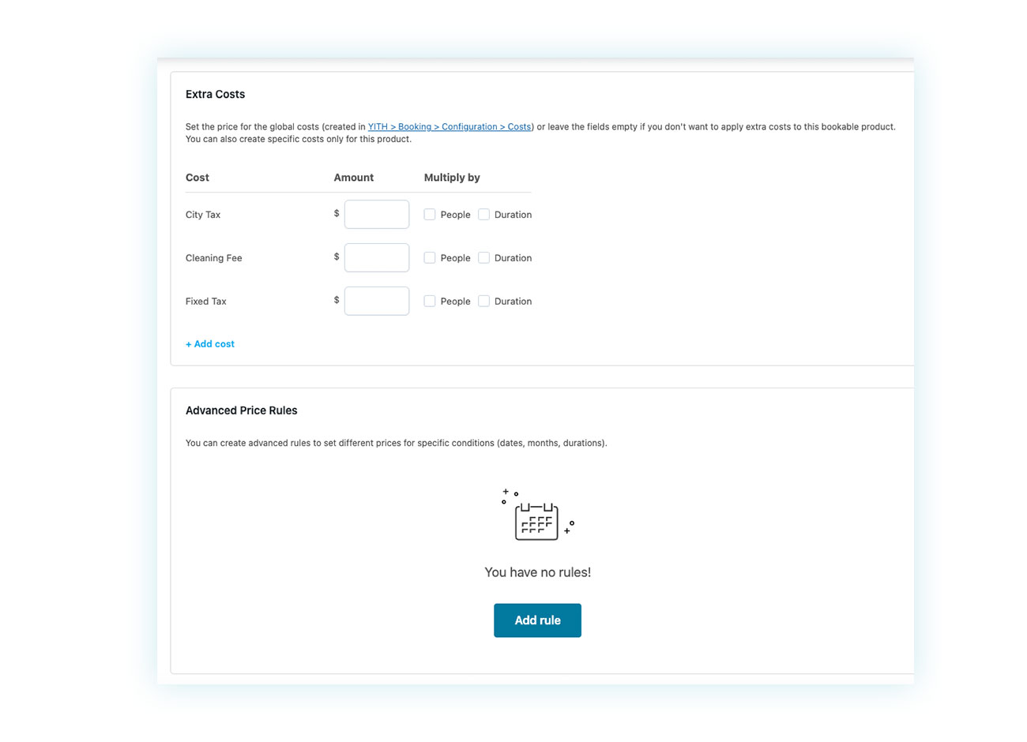This screenshot has width=1027, height=742.
Task: Select the Cleaning Fee cost label
Action: [x=213, y=258]
